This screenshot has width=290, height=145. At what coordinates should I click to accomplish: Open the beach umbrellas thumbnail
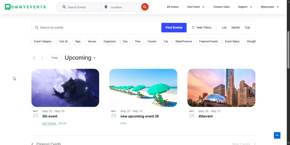coord(143,88)
